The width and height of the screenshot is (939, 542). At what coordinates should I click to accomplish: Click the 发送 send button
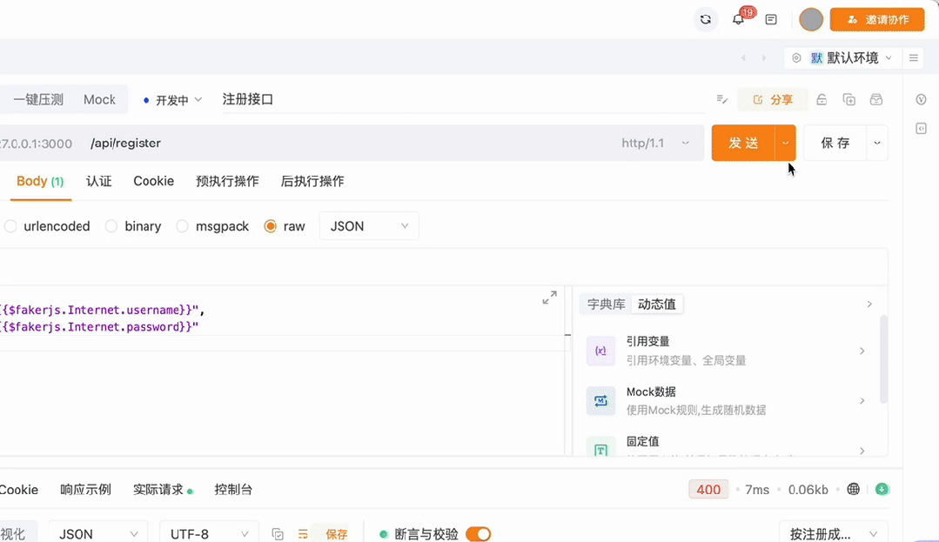click(x=744, y=143)
